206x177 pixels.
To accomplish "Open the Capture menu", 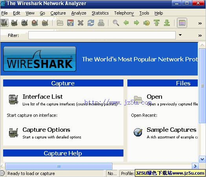I will click(x=58, y=13).
